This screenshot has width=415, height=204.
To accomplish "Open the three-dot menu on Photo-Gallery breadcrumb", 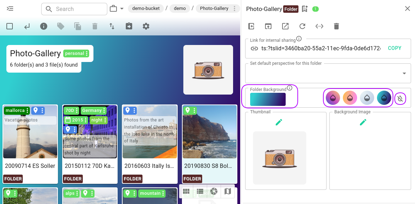I will coord(233,8).
